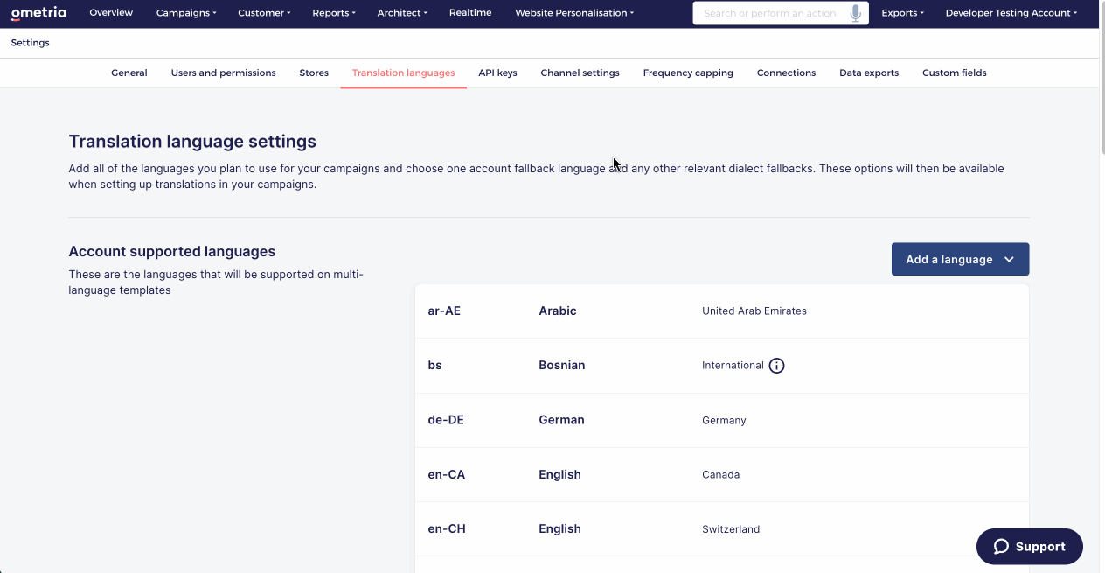Switch to the General tab
The image size is (1105, 573).
129,73
